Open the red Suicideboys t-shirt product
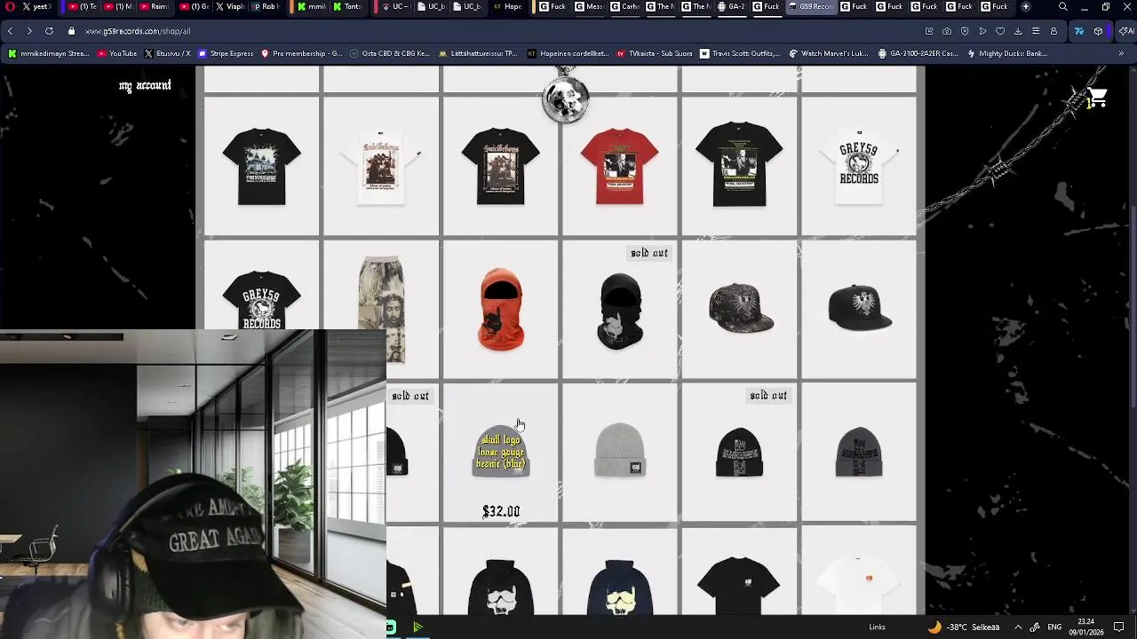Image resolution: width=1137 pixels, height=639 pixels. pos(619,166)
